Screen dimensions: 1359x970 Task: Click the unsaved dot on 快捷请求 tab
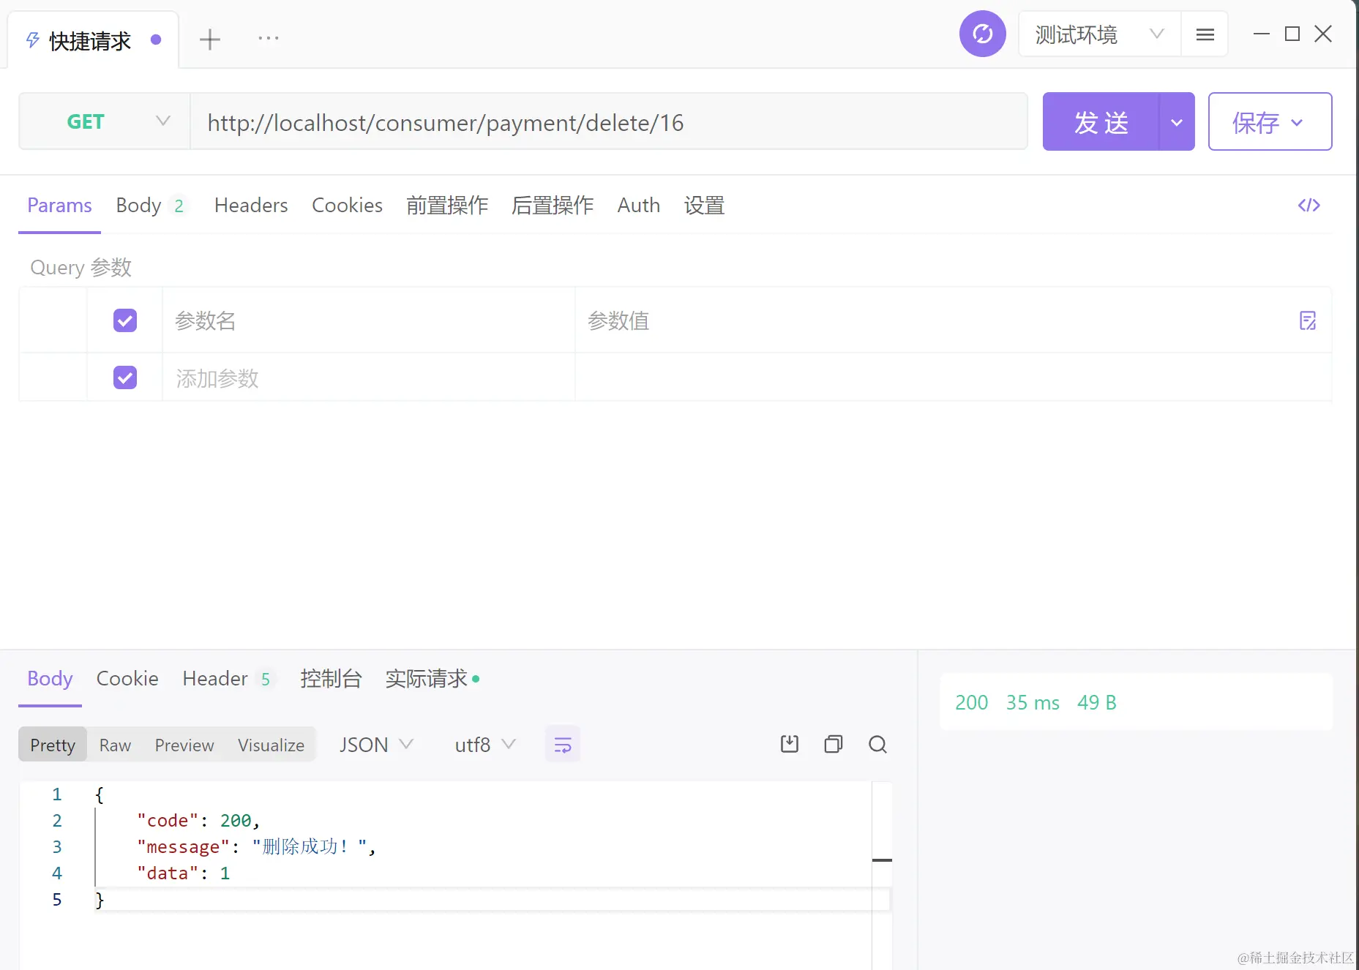[156, 40]
